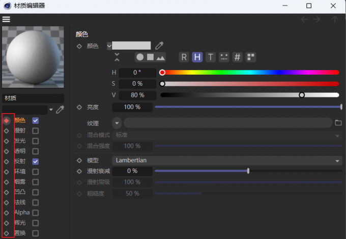346x239 pixels.
Task: Select the color wheel mode icon
Action: tap(140, 57)
